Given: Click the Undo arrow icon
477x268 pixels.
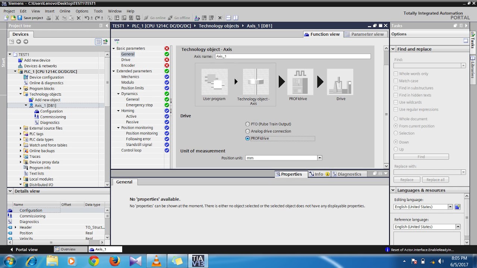Looking at the screenshot, I should coord(86,18).
